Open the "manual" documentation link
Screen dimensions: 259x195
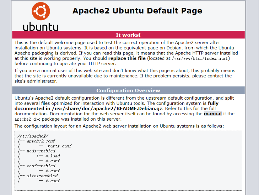click(x=213, y=114)
